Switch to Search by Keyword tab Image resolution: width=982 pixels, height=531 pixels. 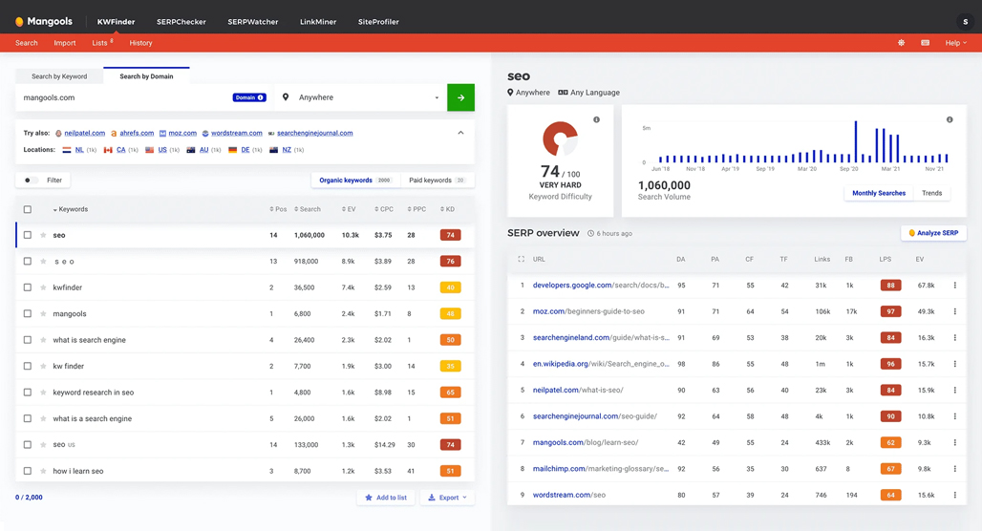point(59,76)
